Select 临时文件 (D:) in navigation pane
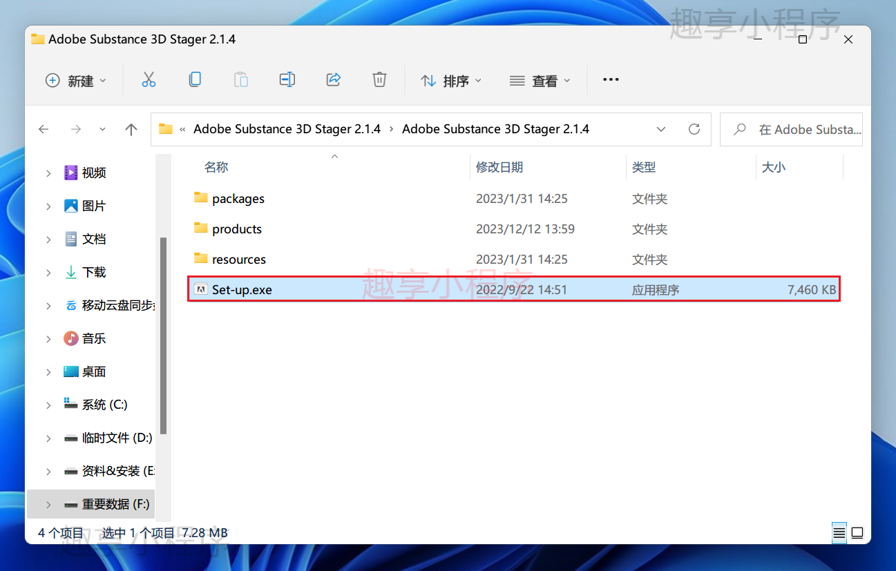 click(117, 438)
